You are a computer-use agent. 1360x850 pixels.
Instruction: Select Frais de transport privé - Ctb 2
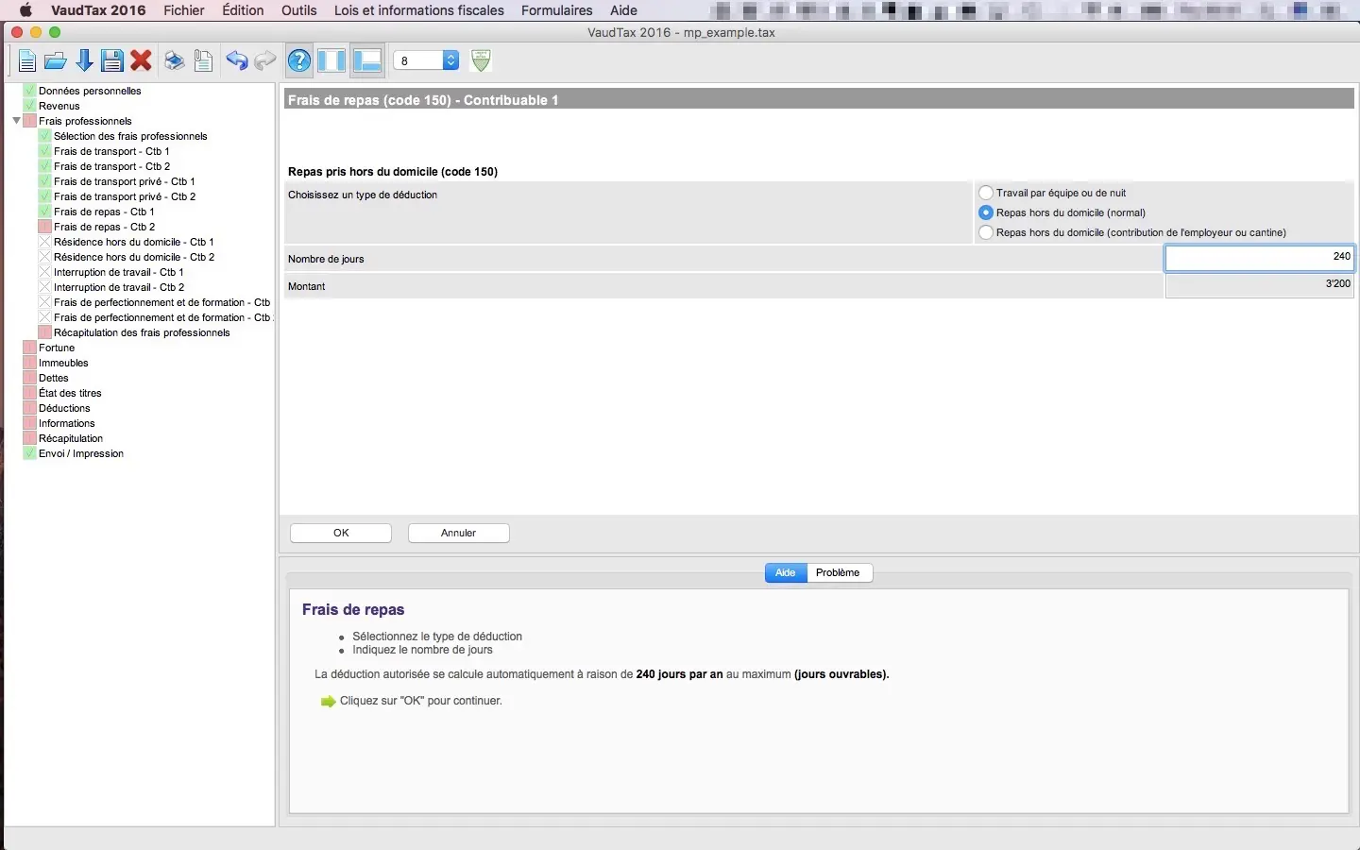[125, 196]
